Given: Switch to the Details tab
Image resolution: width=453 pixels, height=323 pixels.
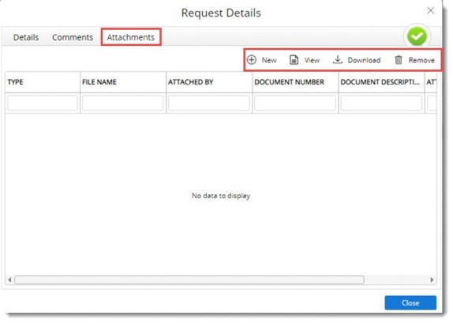Looking at the screenshot, I should (26, 37).
